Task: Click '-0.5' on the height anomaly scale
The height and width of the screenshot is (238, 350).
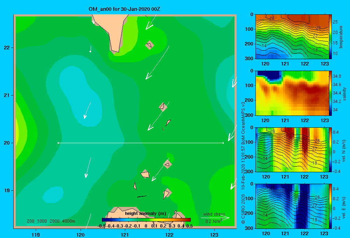Action: 101,226
